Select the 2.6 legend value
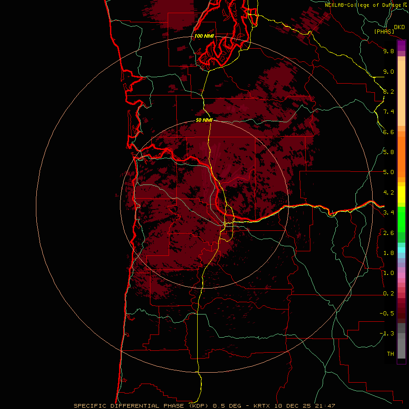Viewport: 409px width, 409px height. [389, 233]
